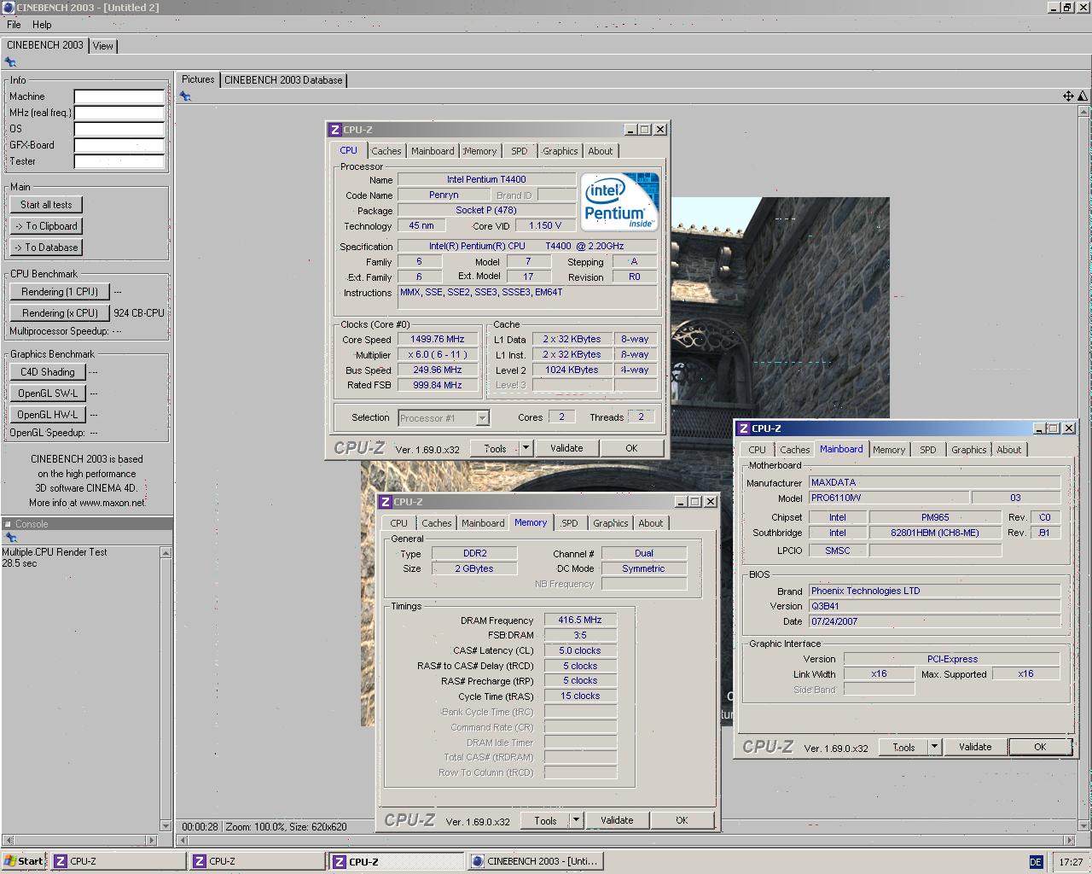The width and height of the screenshot is (1092, 874).
Task: Open Memory tab in Mainboard window
Action: point(889,450)
